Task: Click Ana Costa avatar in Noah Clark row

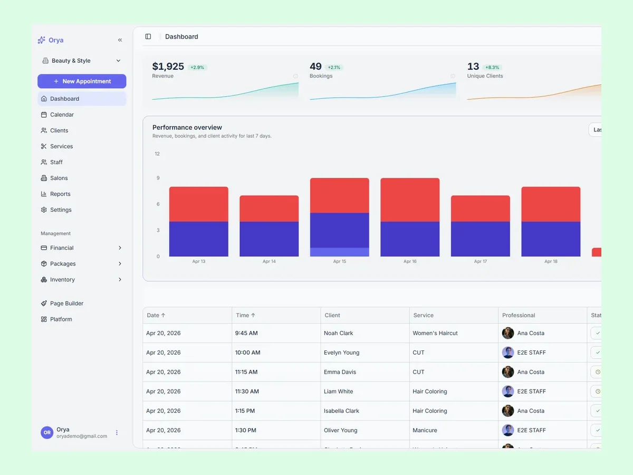Action: [x=508, y=333]
